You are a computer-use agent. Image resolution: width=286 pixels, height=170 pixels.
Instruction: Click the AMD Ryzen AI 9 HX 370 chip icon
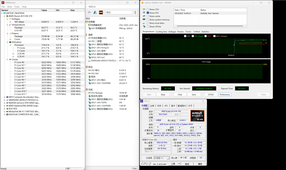[x=7, y=16]
